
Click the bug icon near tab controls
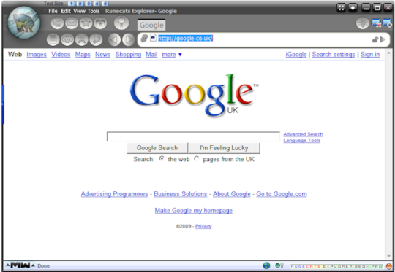pos(363,23)
